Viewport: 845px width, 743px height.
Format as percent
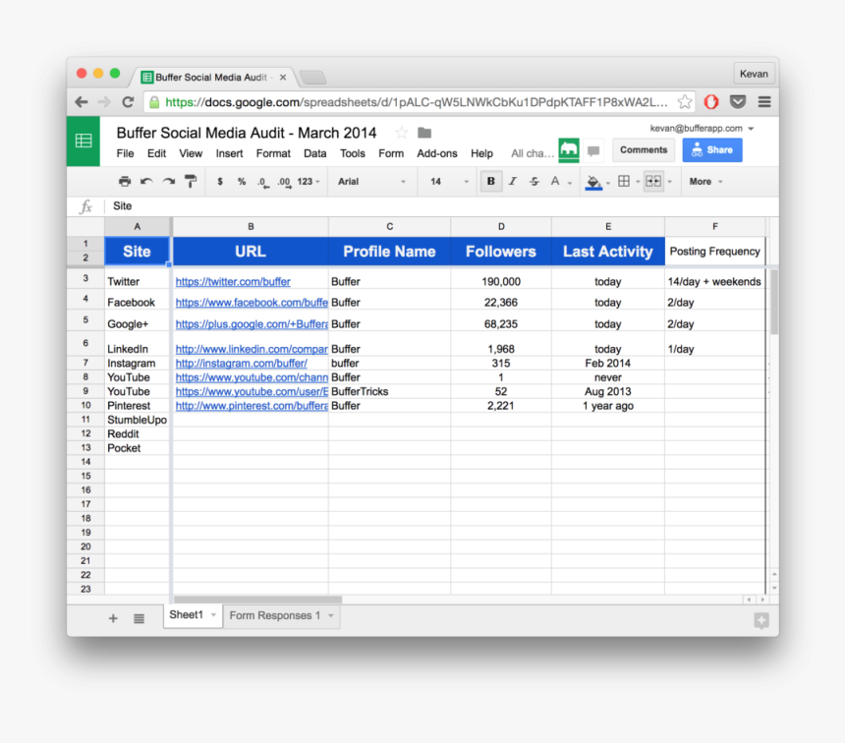click(242, 182)
